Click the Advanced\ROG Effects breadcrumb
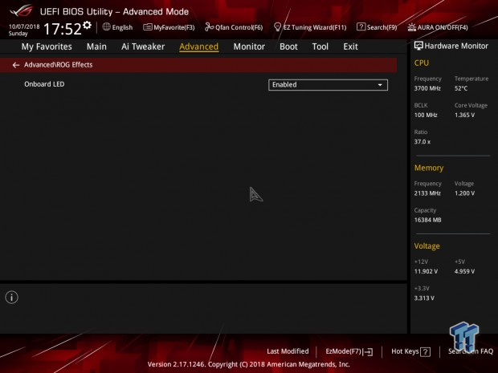Image resolution: width=498 pixels, height=373 pixels. point(59,65)
